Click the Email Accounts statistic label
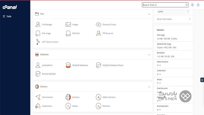 click(x=162, y=88)
